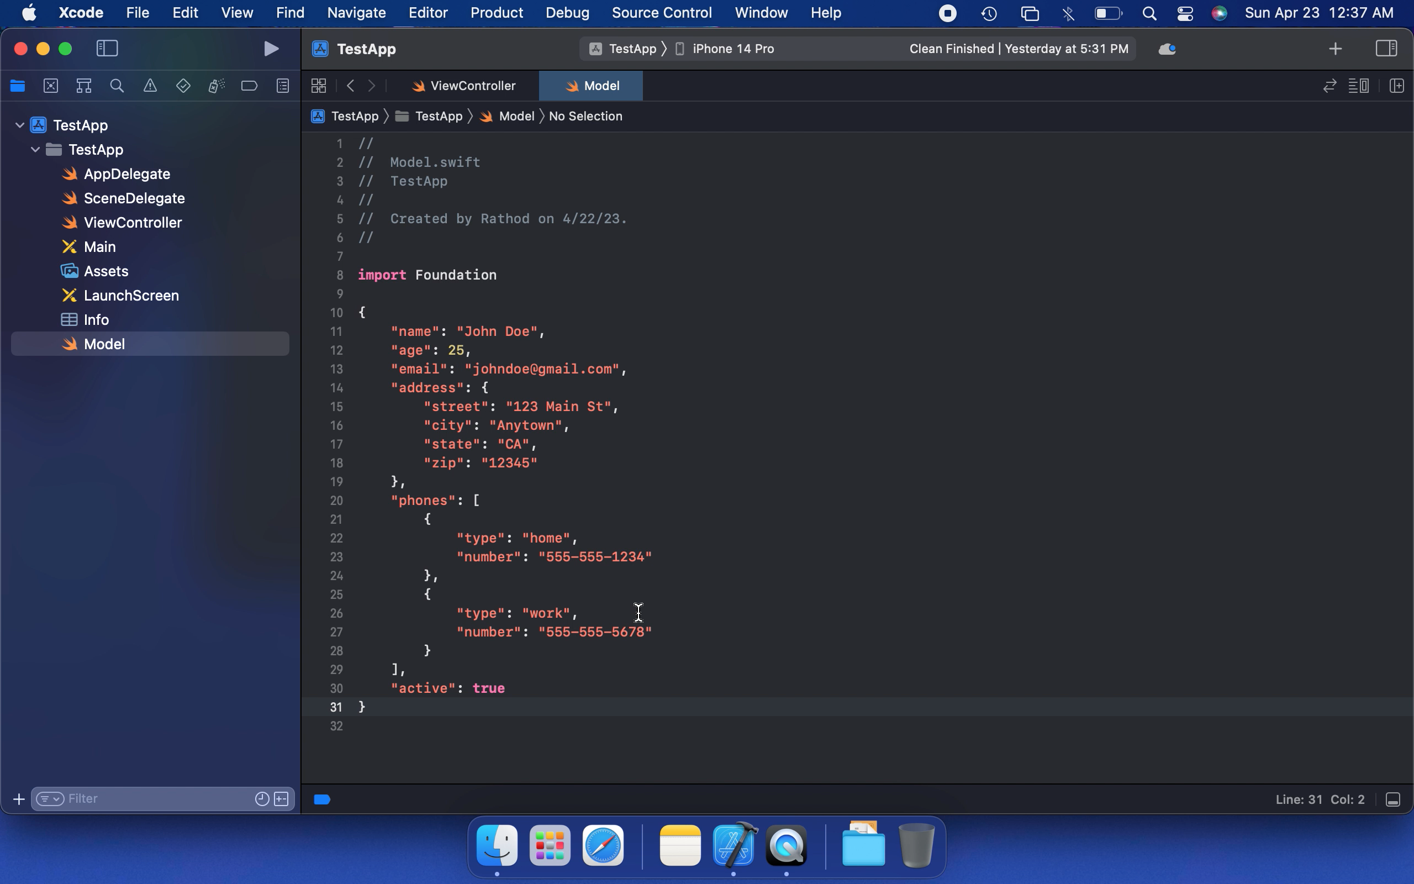Screen dimensions: 1414x884
Task: Toggle the left Navigator sidebar
Action: 107,49
